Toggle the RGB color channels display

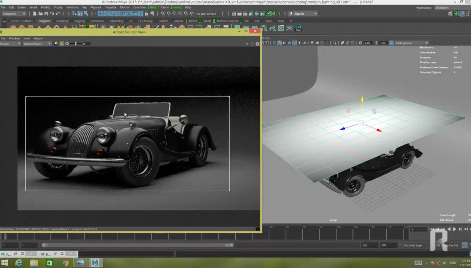pos(56,44)
